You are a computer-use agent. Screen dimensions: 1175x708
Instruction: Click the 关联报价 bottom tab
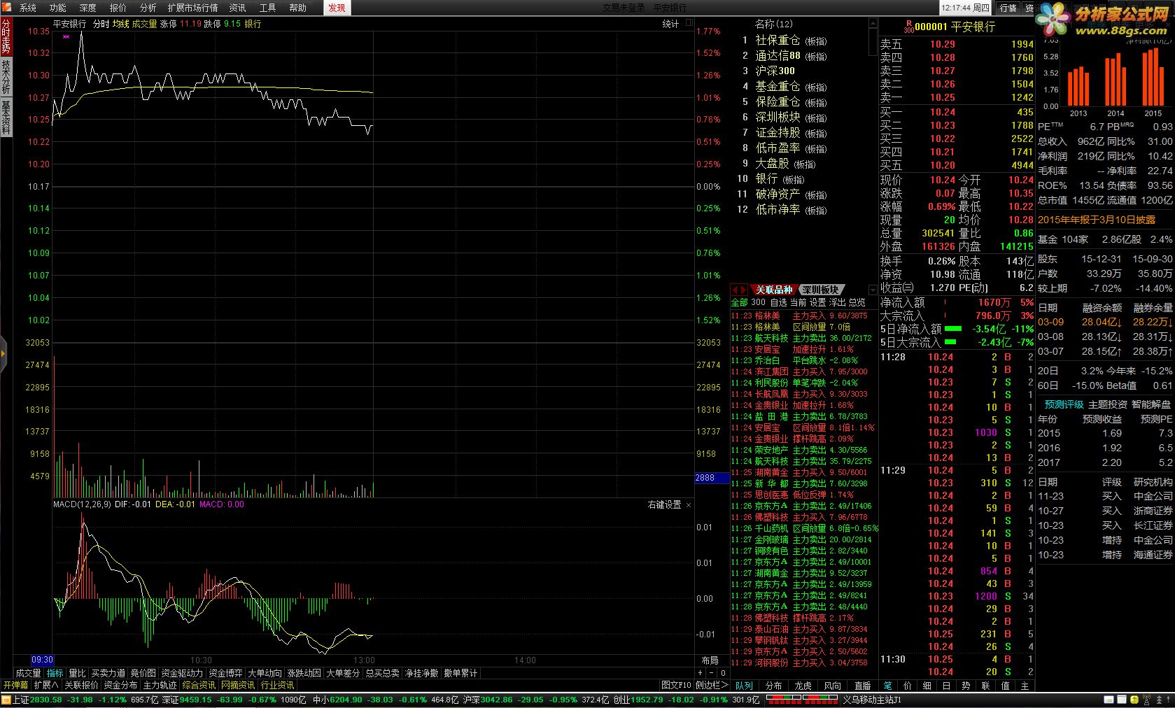pos(81,686)
